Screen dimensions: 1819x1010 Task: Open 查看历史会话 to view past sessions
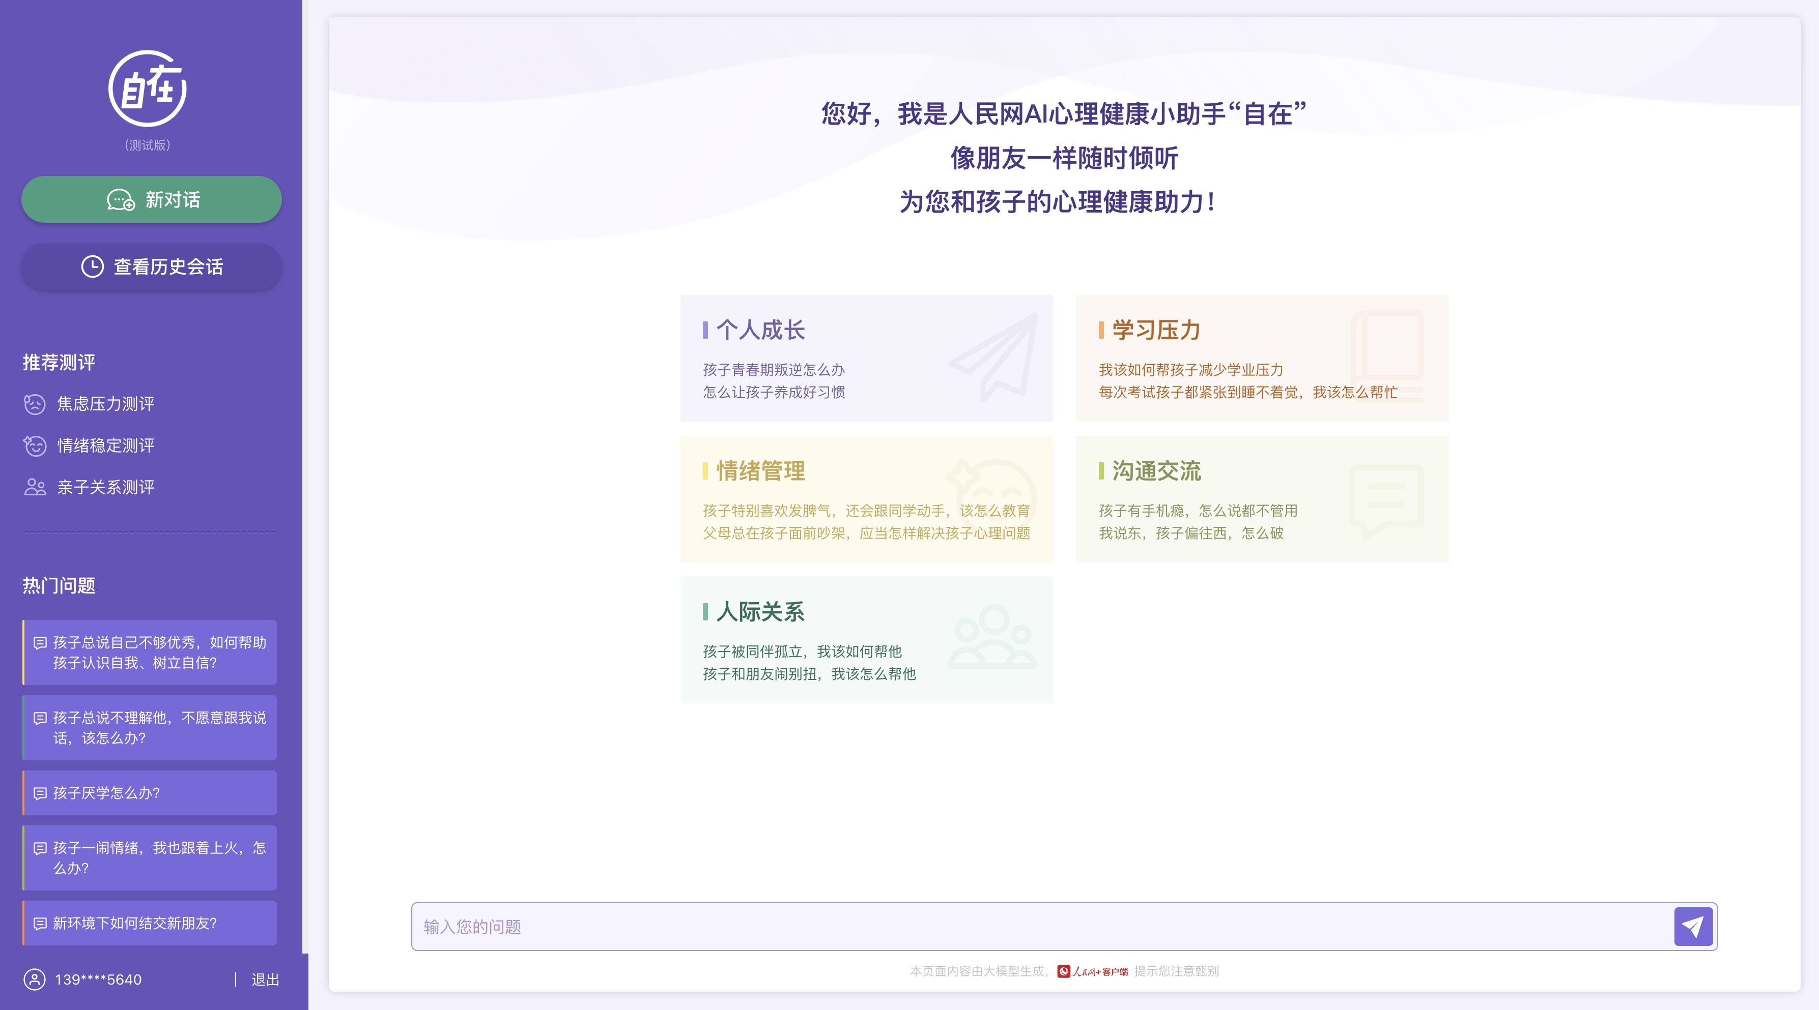pos(151,267)
